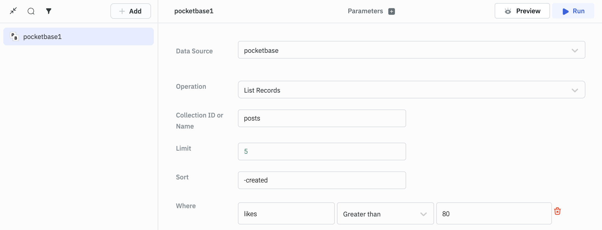This screenshot has width=602, height=230.
Task: Focus the Limit input field
Action: (x=322, y=151)
